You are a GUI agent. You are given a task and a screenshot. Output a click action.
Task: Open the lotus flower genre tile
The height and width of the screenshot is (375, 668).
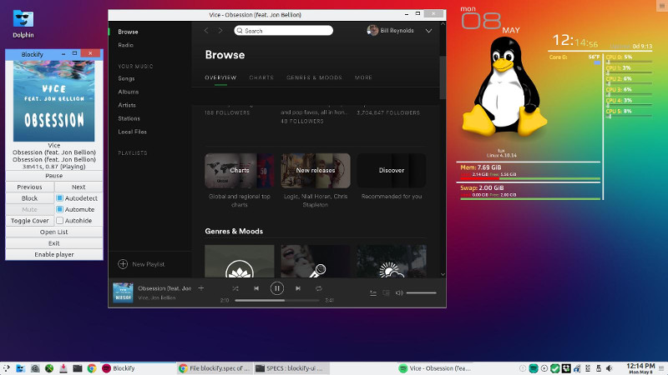tap(240, 261)
